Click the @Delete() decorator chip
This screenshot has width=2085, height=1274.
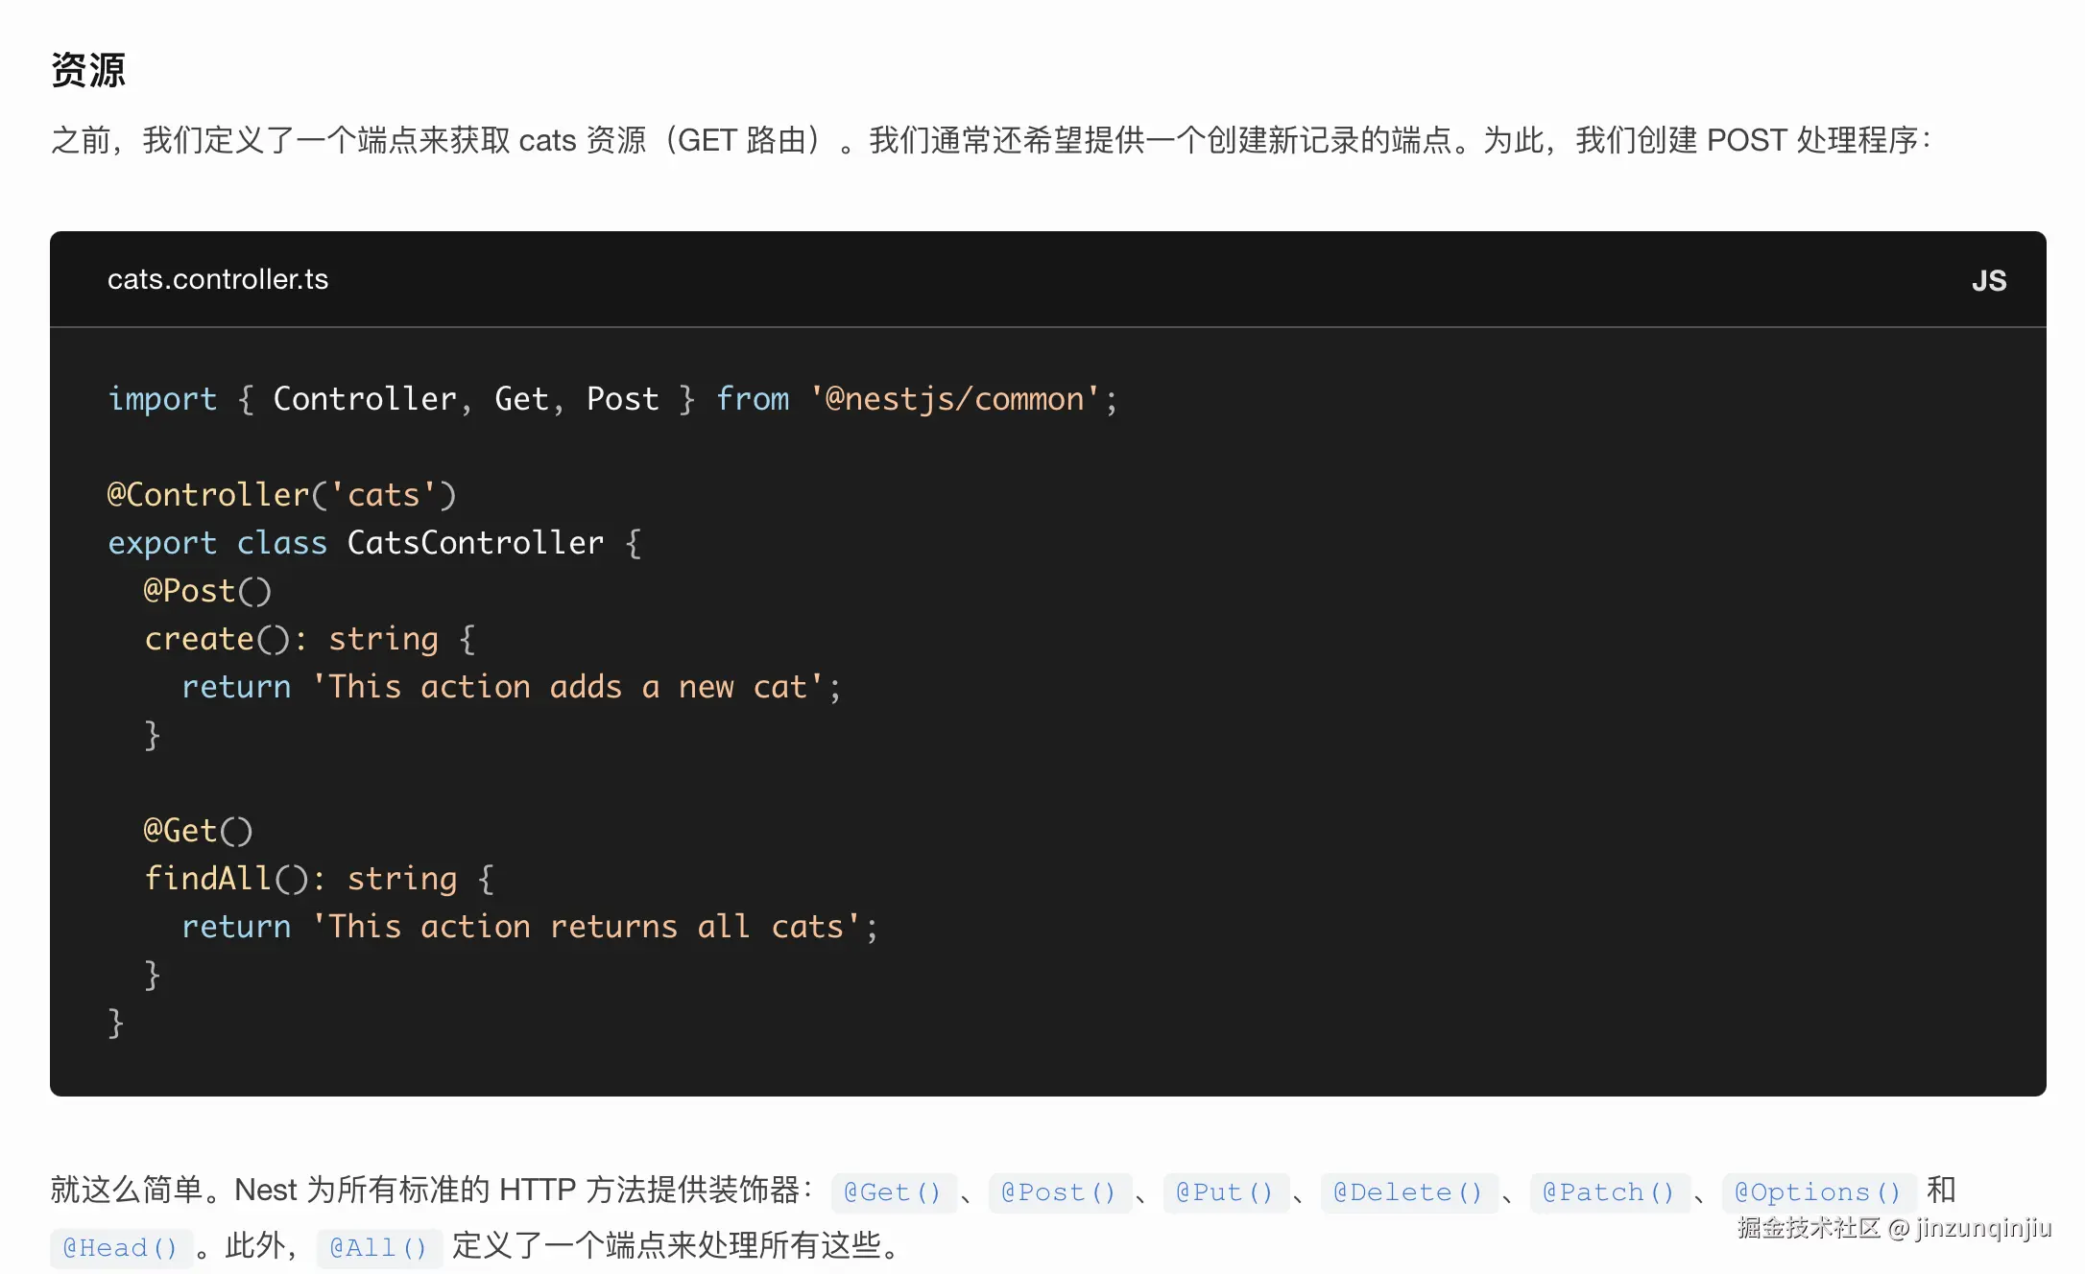1409,1192
